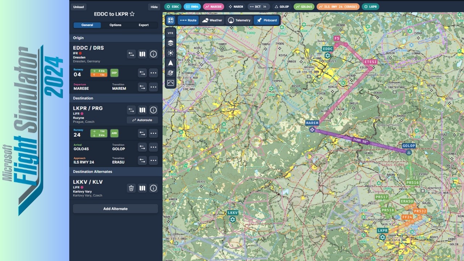The image size is (464, 261).
Task: Click the GOLOP waypoint on map
Action: (x=409, y=153)
